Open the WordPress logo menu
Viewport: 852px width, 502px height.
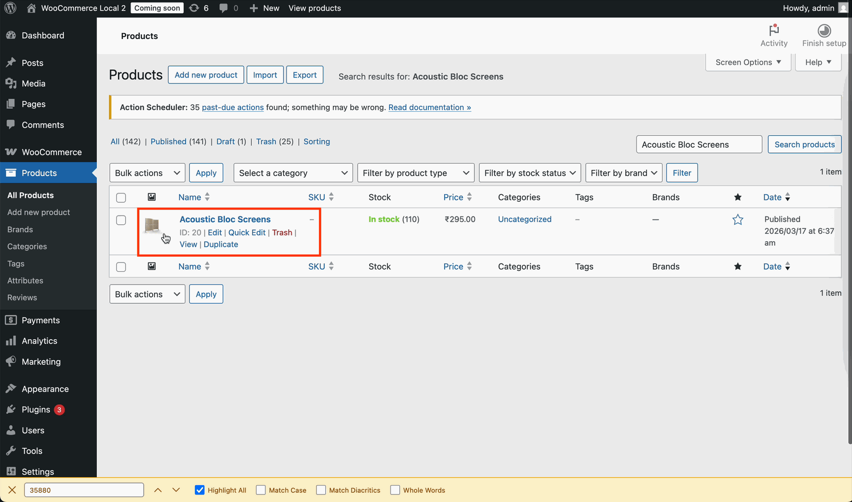[10, 8]
